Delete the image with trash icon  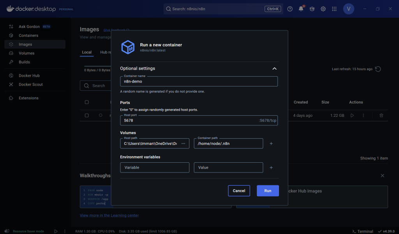click(x=381, y=116)
